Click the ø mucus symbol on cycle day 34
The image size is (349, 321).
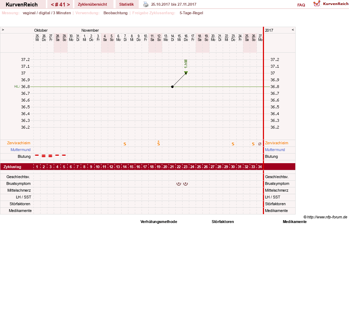tap(260, 144)
